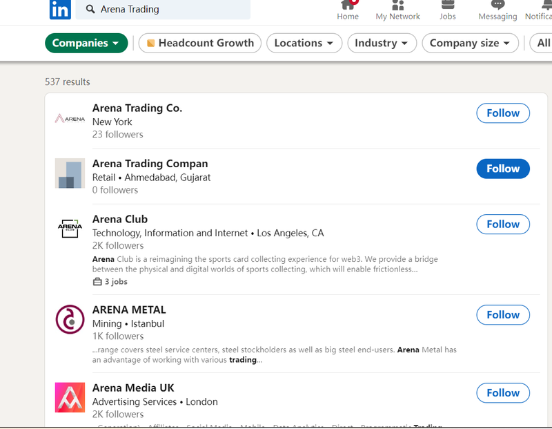
Task: Open Messaging from the top bar
Action: [x=497, y=10]
